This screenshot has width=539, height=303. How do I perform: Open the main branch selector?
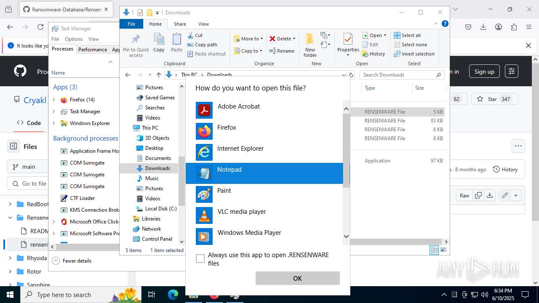[x=28, y=167]
